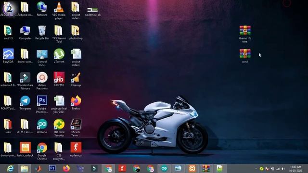The image size is (308, 173).
Task: Switch to Arduino IDE in taskbar
Action: click(x=164, y=169)
